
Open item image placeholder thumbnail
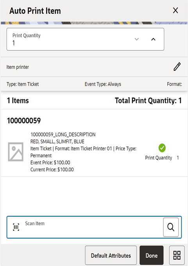pos(16,152)
